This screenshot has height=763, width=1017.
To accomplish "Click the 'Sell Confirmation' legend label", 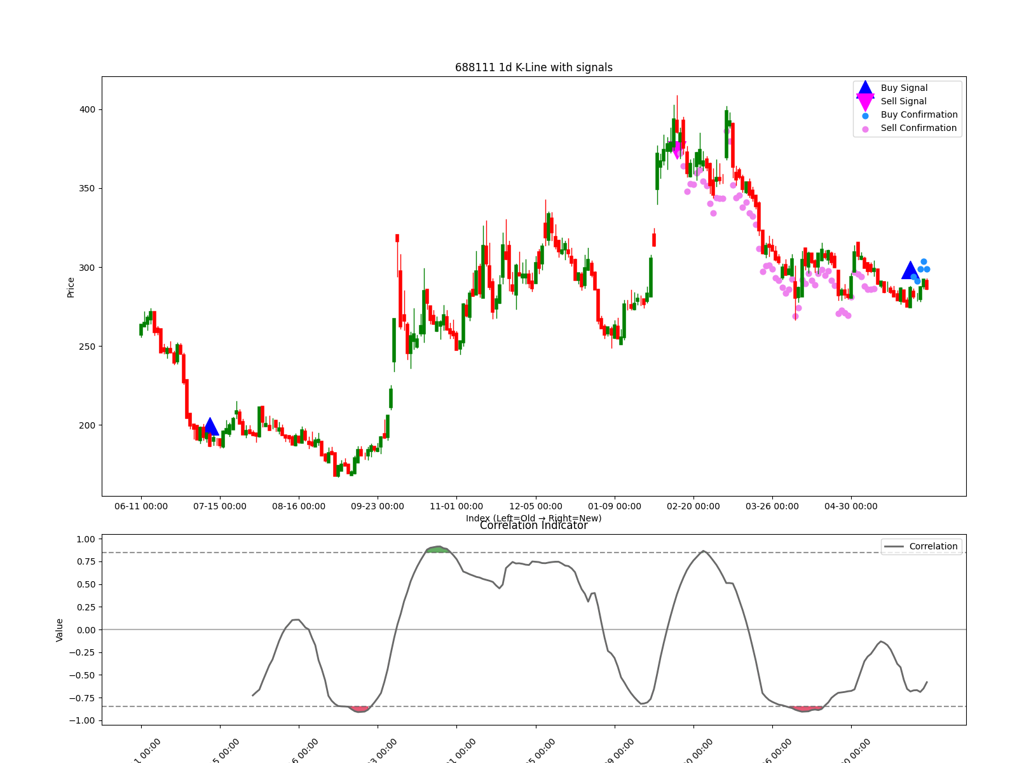I will tap(918, 128).
